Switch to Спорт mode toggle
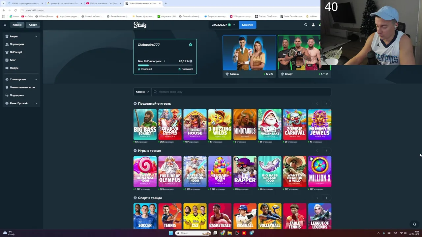The image size is (422, 237). tap(33, 25)
